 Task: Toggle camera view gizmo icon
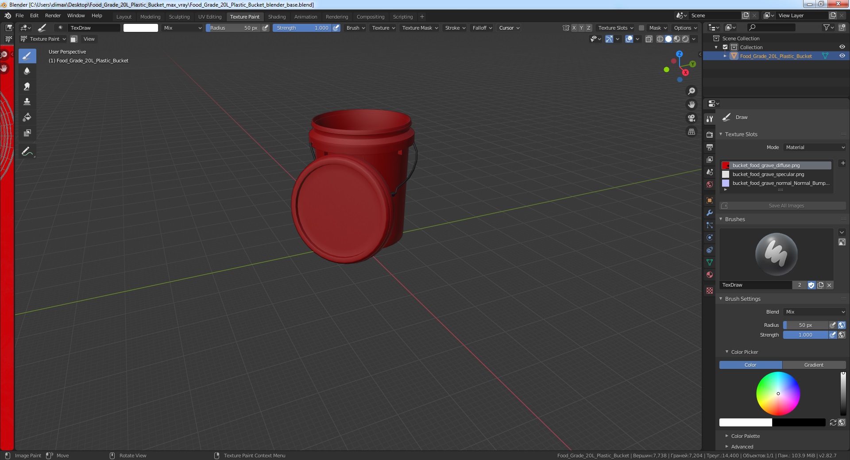pos(691,118)
